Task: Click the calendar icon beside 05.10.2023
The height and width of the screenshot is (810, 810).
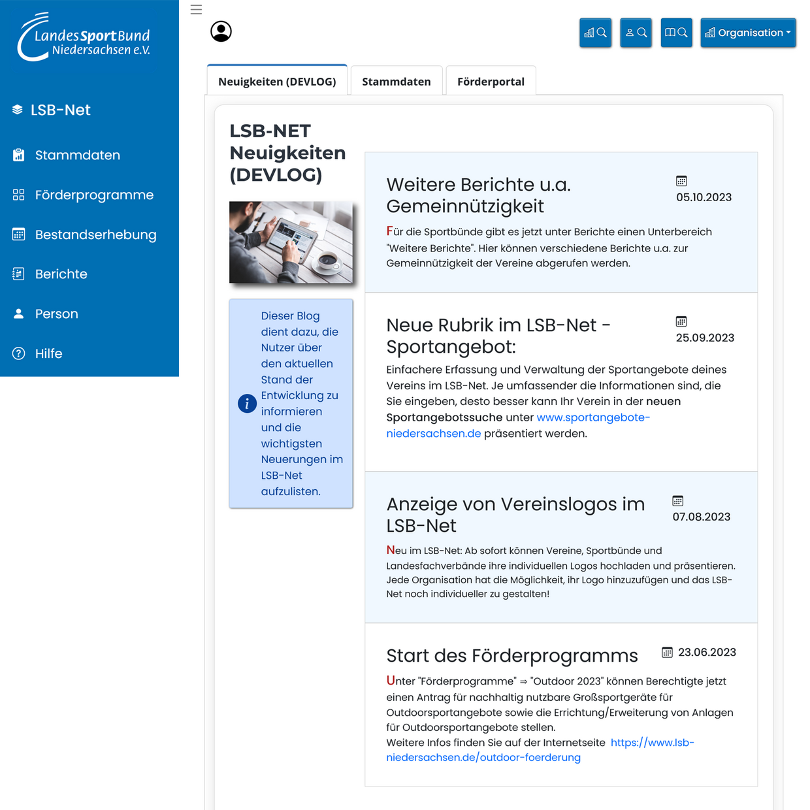Action: (x=681, y=181)
